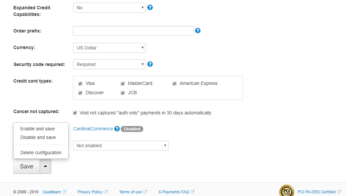The width and height of the screenshot is (346, 196).
Task: Open help for Expanded Credit Capabilities
Action: click(150, 8)
